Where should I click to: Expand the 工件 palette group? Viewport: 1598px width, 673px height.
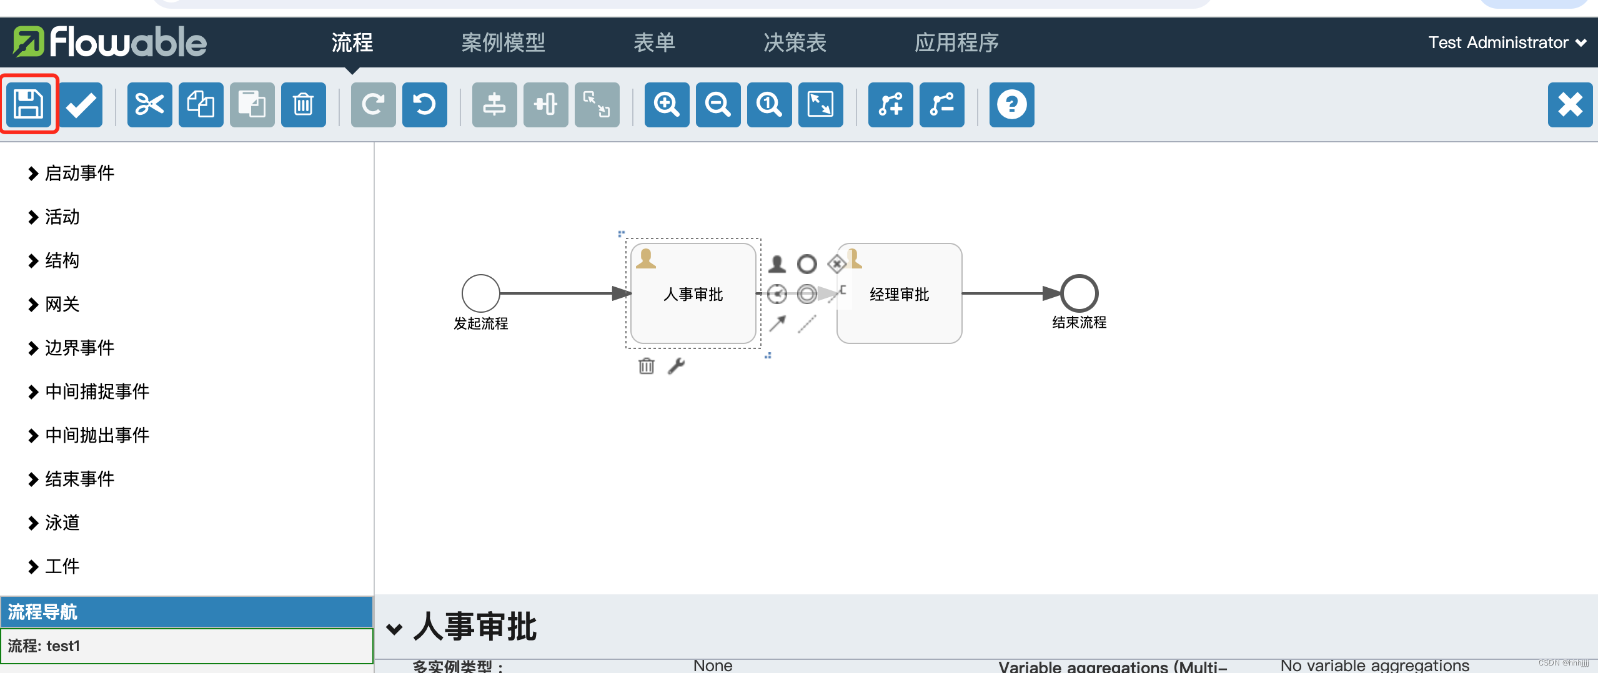pos(54,566)
